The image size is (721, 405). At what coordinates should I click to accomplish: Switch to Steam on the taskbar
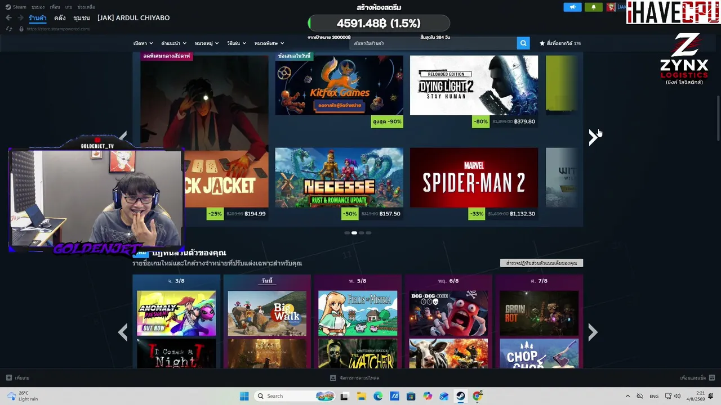click(x=461, y=396)
